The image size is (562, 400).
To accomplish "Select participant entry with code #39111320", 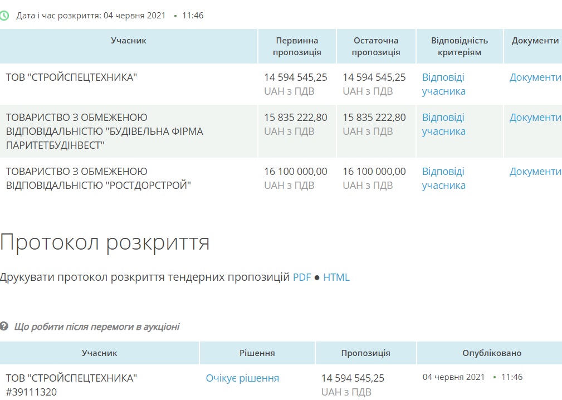I will [x=31, y=392].
